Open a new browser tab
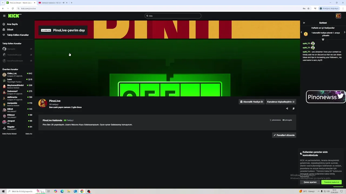346x194 pixels. (72, 3)
